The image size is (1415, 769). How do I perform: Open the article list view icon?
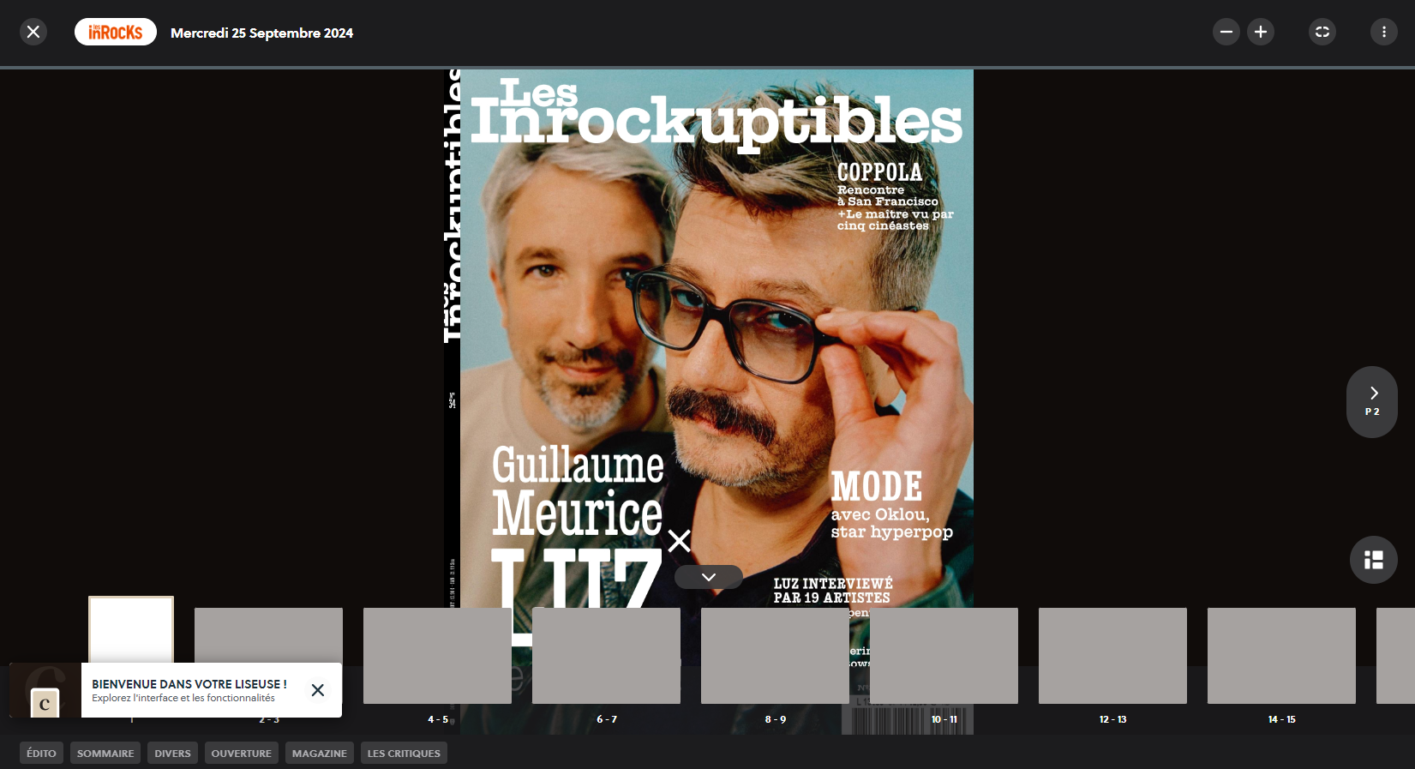1373,560
